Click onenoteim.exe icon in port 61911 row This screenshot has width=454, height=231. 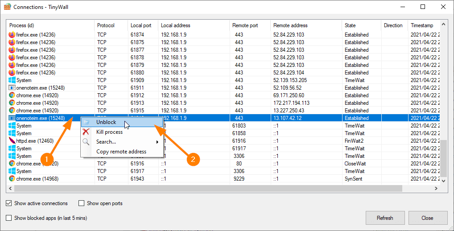12,88
